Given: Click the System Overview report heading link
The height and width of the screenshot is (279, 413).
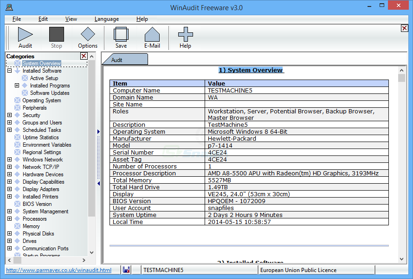Looking at the screenshot, I should [x=251, y=70].
